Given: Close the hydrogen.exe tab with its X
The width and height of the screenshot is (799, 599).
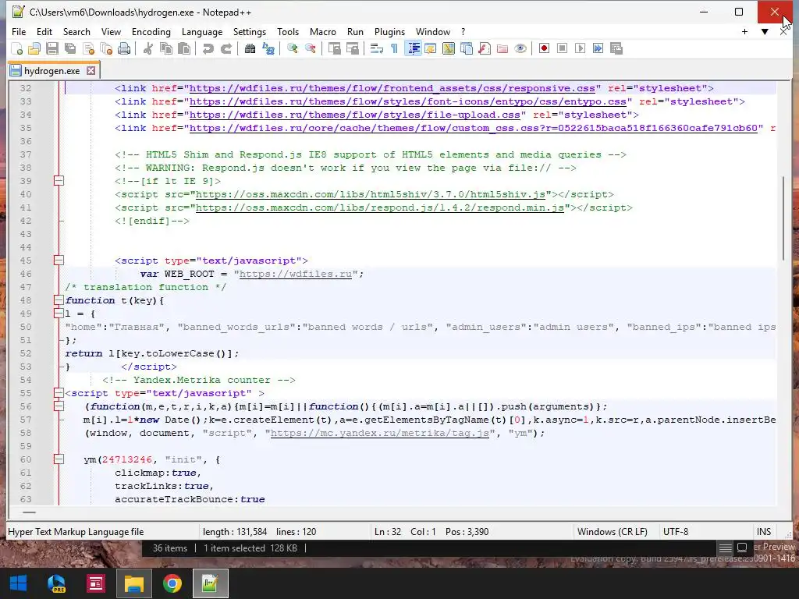Looking at the screenshot, I should point(91,70).
